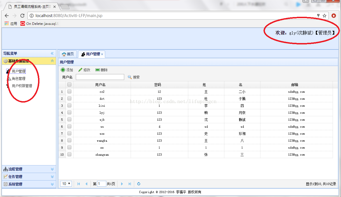Select the 用户管理 tab
This screenshot has width=341, height=197.
pos(91,54)
